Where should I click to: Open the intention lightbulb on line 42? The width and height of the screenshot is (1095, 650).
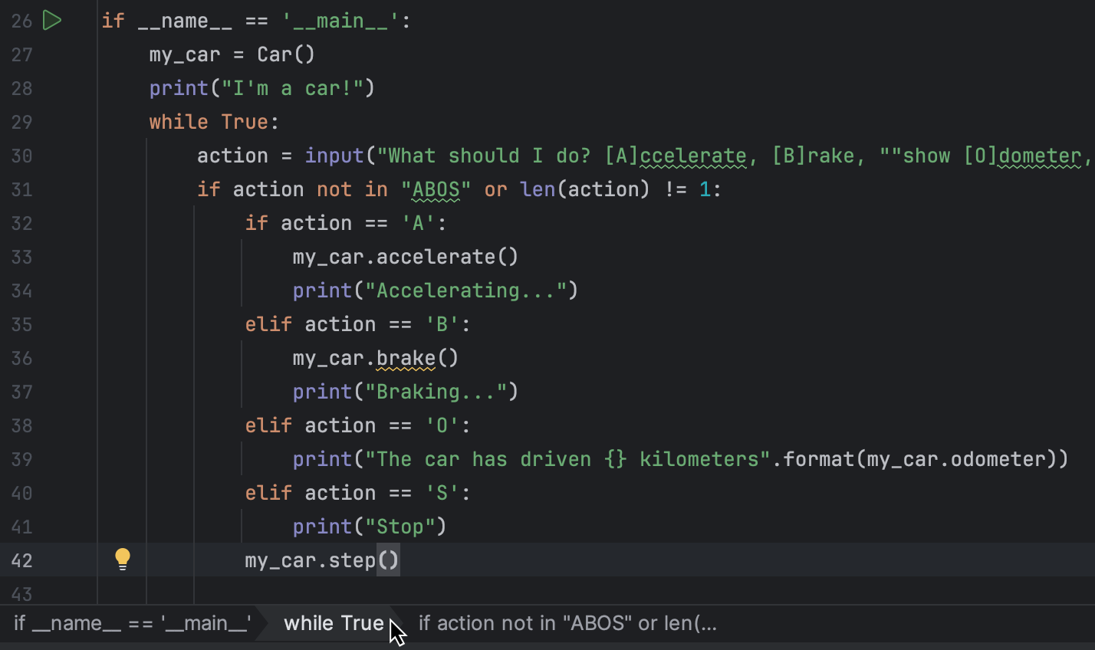123,560
